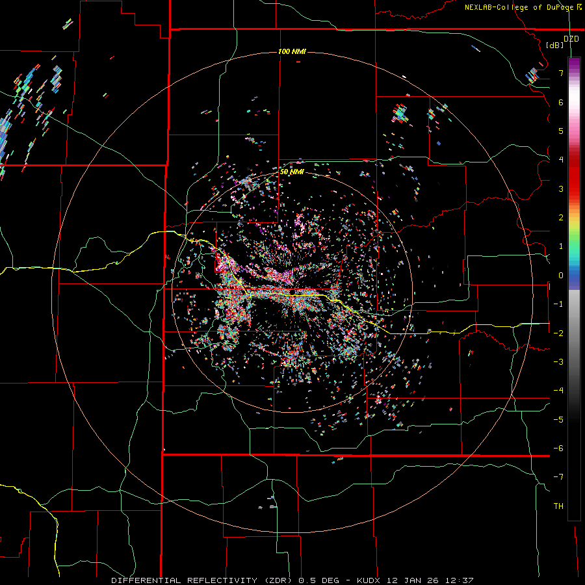Click the KUDX radar site identifier

(x=369, y=580)
